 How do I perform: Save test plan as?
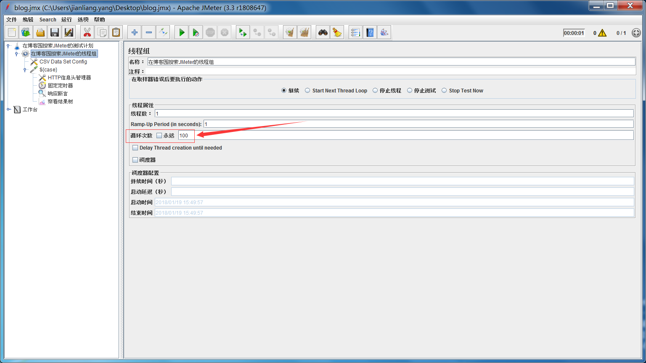69,32
